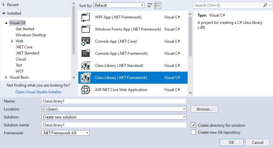Screen dimensions: 273x148
Task: Select Windows Forms App (.NET Framework) text
Action: pyautogui.click(x=128, y=29)
